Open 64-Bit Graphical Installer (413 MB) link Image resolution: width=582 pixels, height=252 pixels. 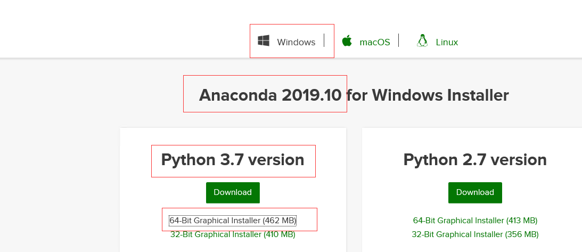[x=475, y=221]
